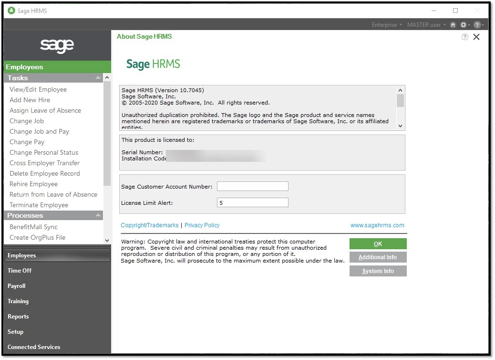
Task: Click the Sage HRMS app icon in title bar
Action: [11, 11]
